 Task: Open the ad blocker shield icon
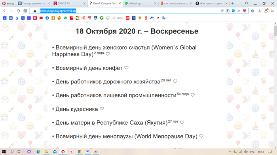point(233,11)
